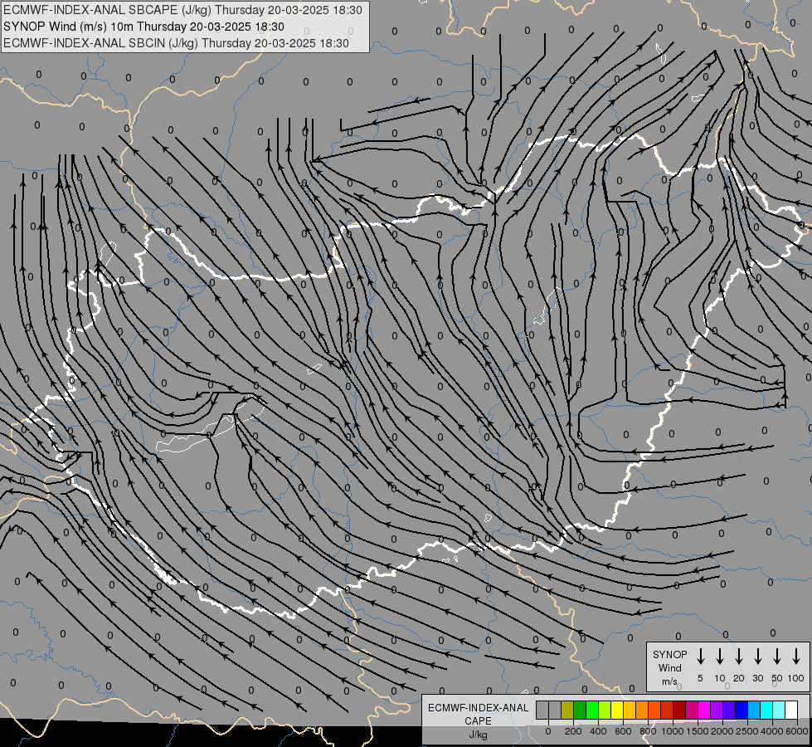This screenshot has height=747, width=812.
Task: Pick the amber swatch left of the 800 tick
Action: 630,710
